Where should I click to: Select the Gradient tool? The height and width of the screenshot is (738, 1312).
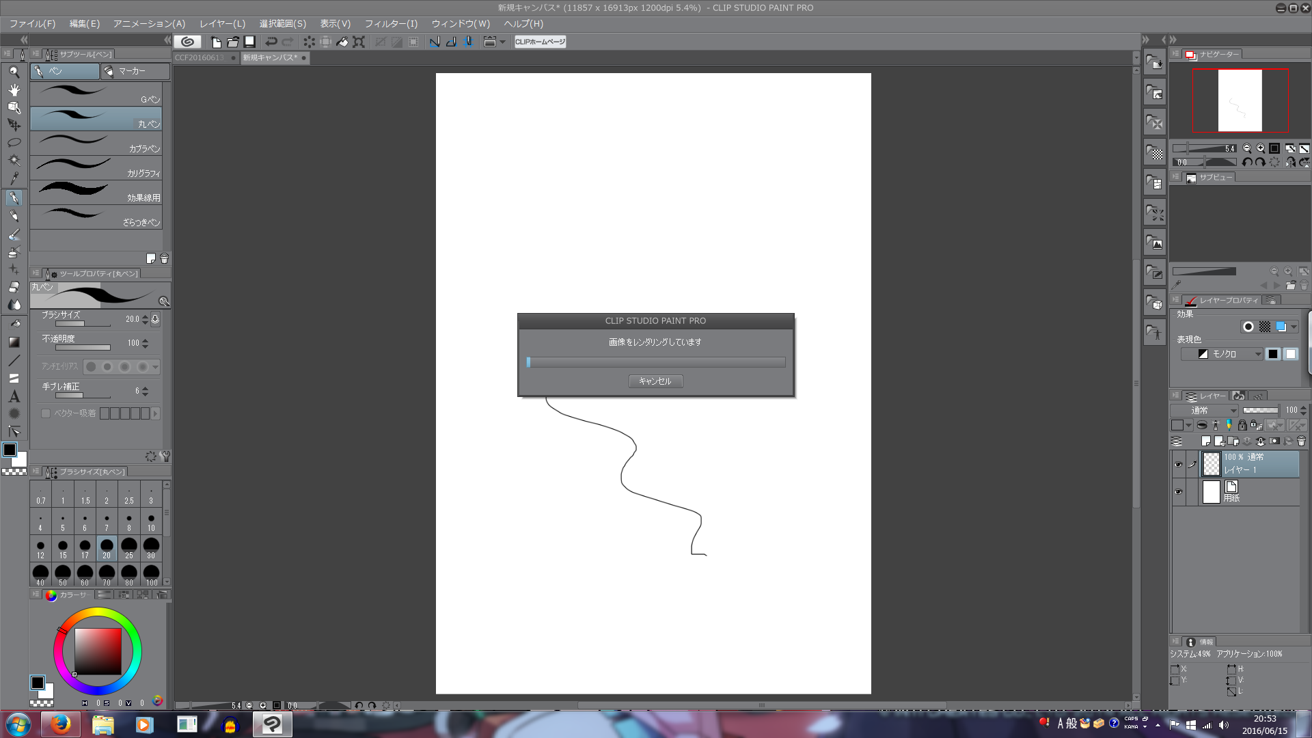[14, 342]
